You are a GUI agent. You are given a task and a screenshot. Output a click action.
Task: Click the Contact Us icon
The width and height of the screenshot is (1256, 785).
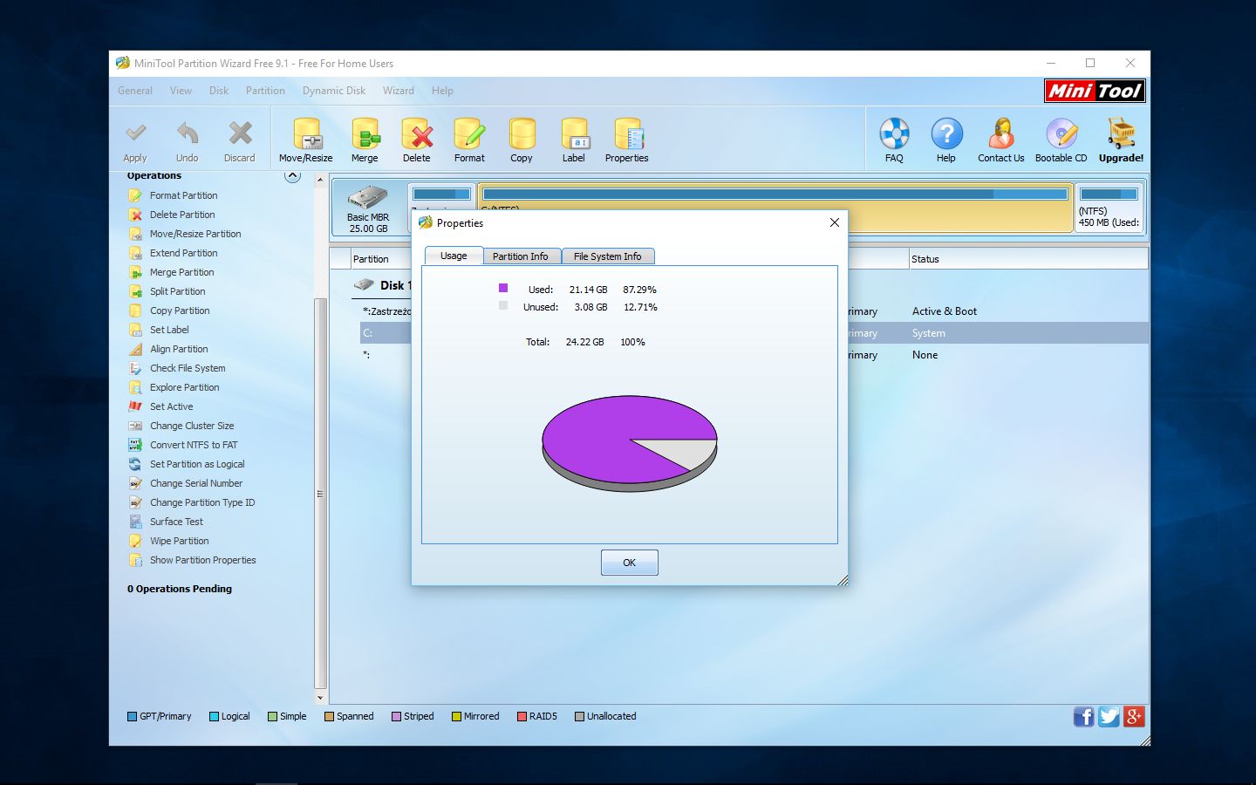click(1001, 134)
